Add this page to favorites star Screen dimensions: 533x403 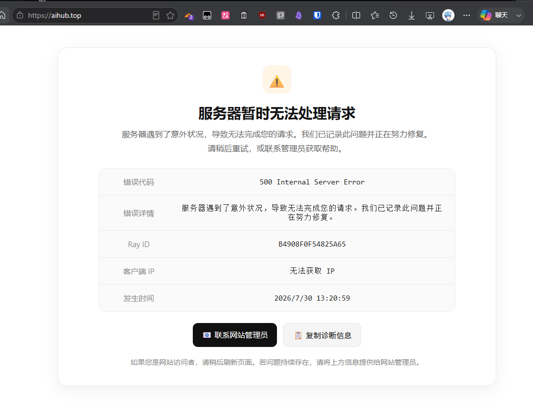170,15
